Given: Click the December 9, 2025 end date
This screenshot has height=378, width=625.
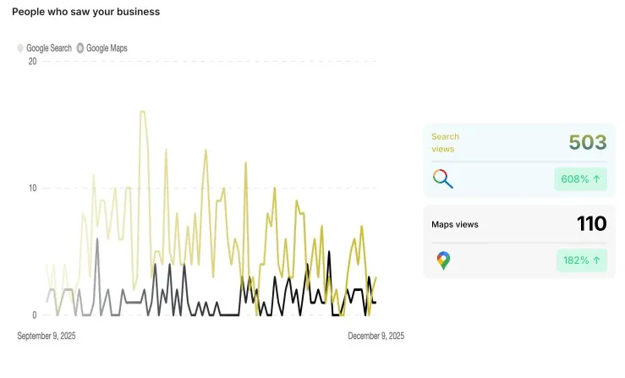Looking at the screenshot, I should 376,336.
